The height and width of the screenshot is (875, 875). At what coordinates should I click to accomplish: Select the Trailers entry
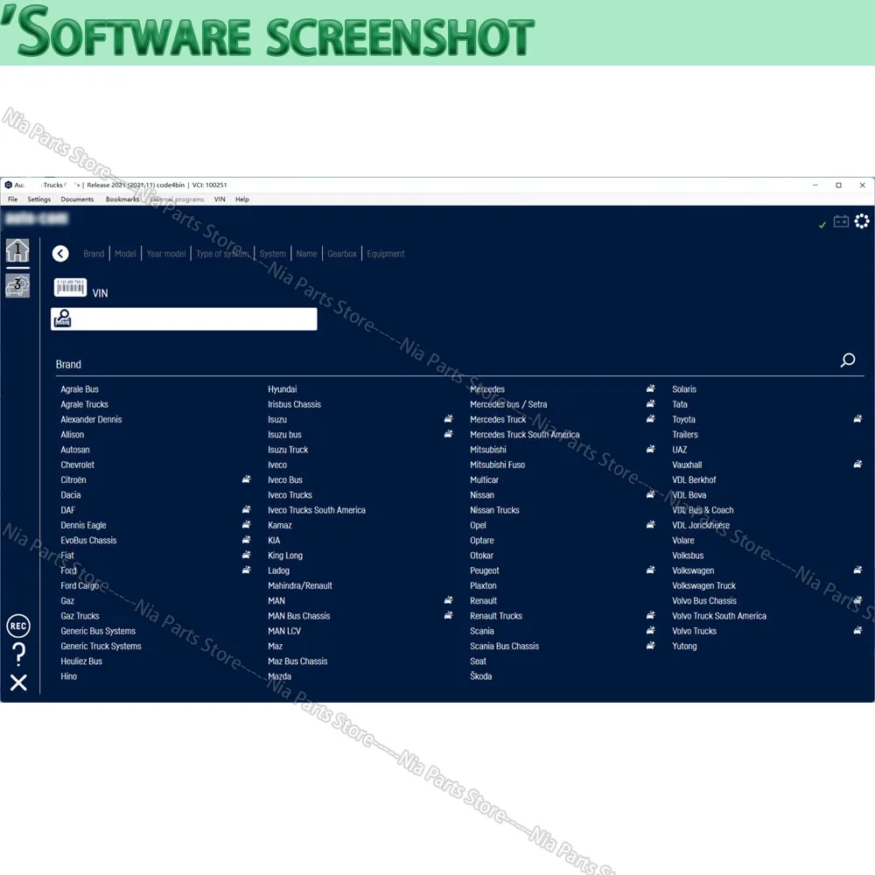(685, 435)
